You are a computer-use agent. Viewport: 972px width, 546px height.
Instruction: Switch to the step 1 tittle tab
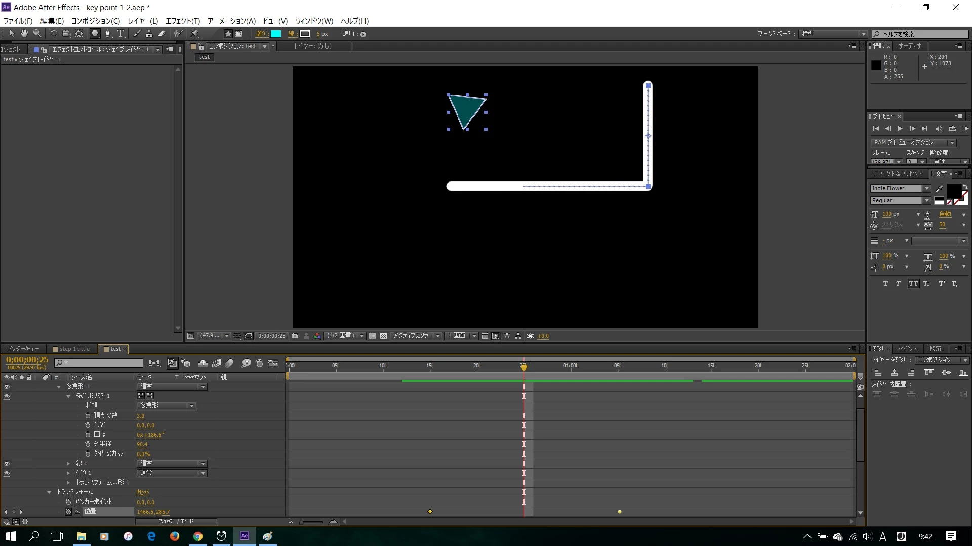(x=74, y=349)
